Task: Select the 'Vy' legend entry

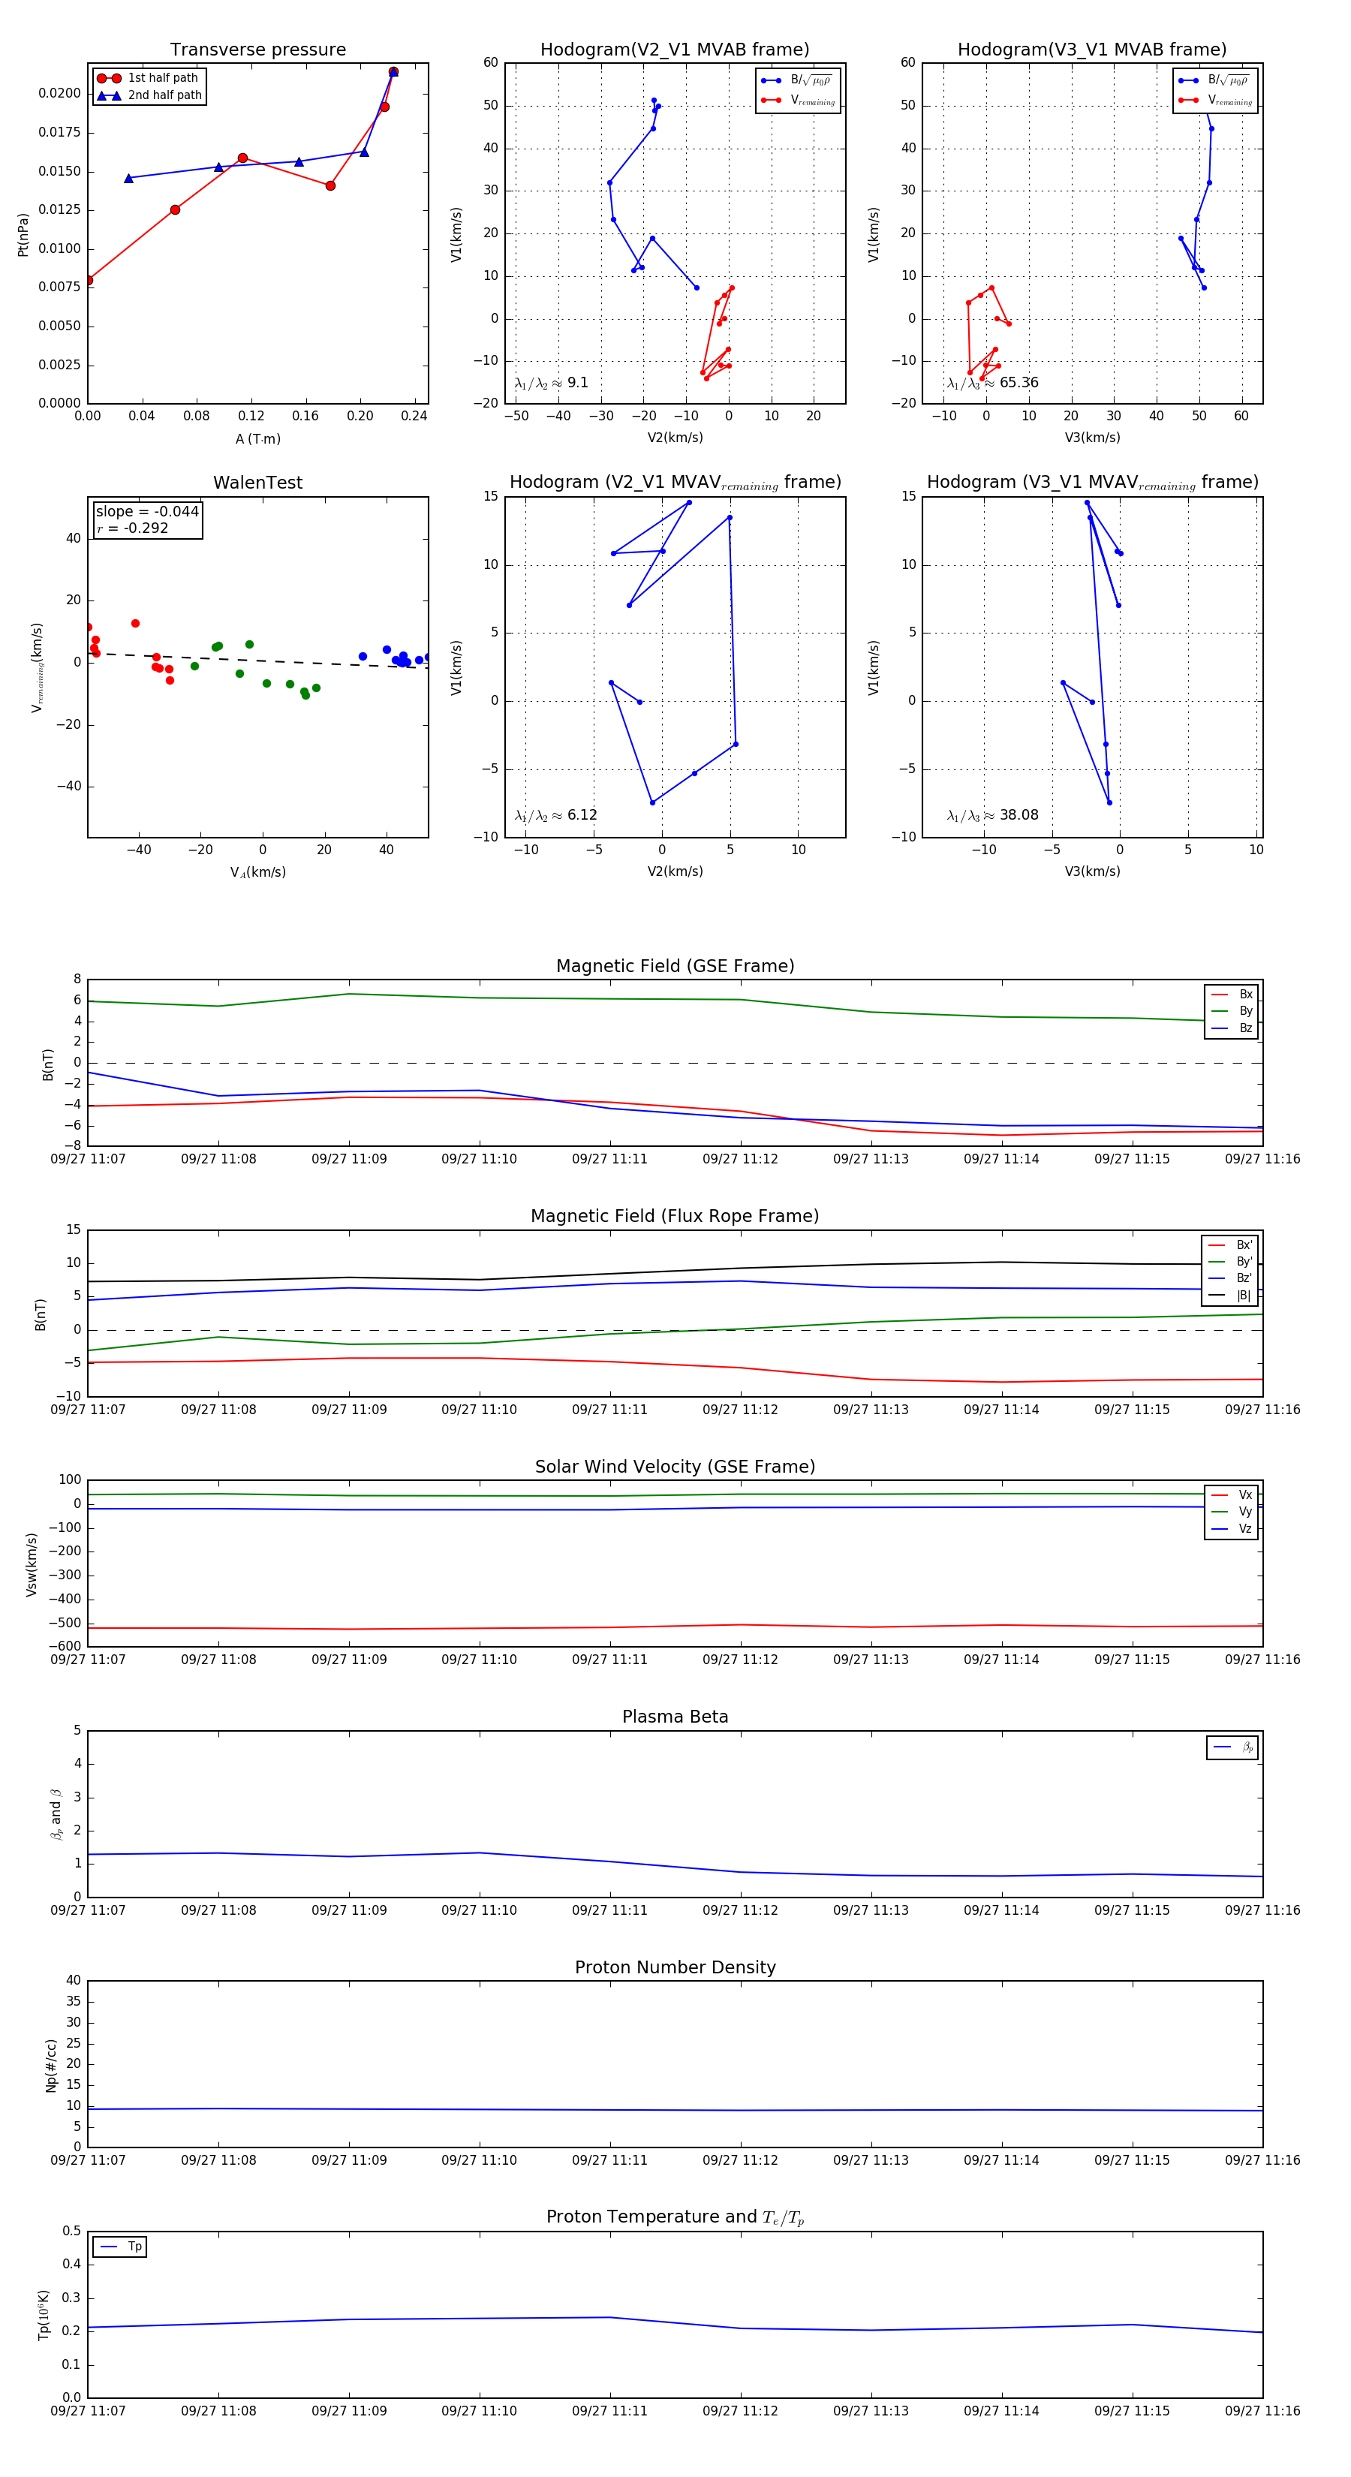Action: coord(1232,1512)
